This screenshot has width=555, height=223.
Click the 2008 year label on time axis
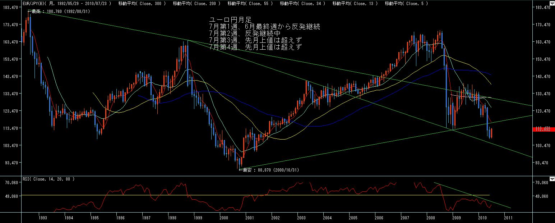pos(430,218)
